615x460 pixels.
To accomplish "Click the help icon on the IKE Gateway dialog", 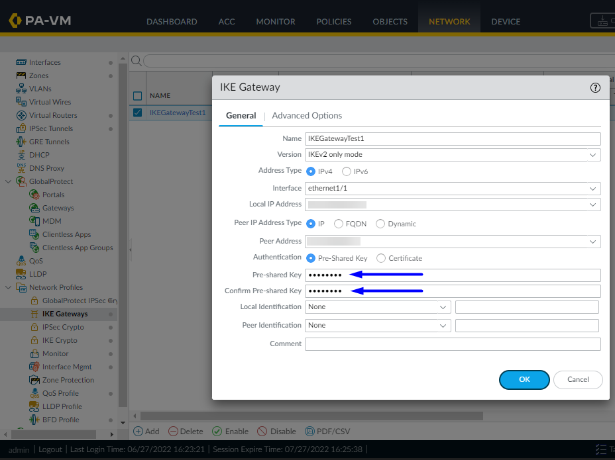I will [595, 87].
